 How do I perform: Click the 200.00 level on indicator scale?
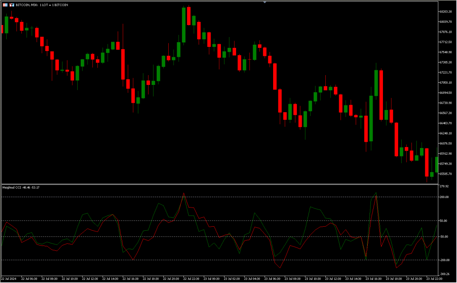[x=444, y=197]
